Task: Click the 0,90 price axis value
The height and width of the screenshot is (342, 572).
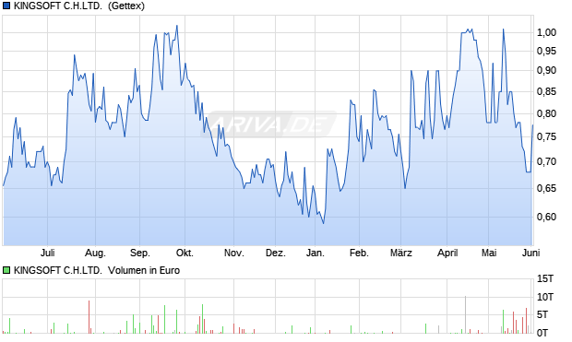Action: (546, 70)
